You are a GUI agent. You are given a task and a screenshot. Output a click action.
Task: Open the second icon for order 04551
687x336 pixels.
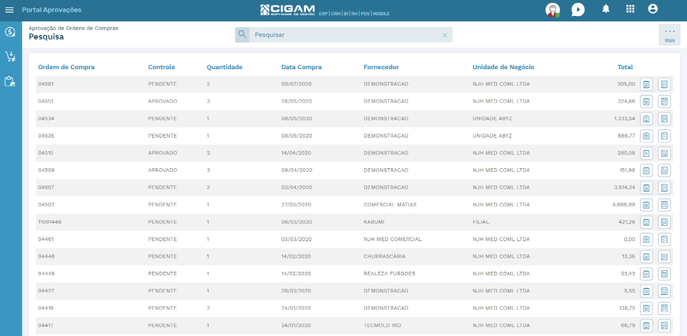tap(664, 102)
